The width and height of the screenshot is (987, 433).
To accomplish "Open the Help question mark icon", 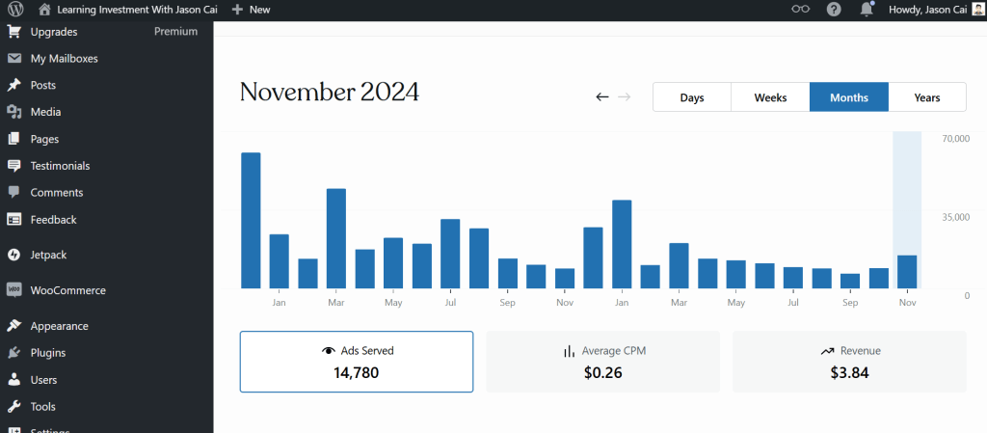I will tap(834, 9).
